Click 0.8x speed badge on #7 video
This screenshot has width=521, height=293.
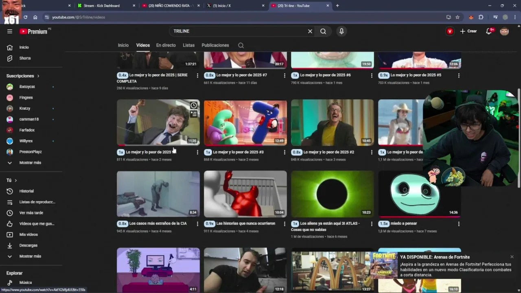pyautogui.click(x=210, y=75)
